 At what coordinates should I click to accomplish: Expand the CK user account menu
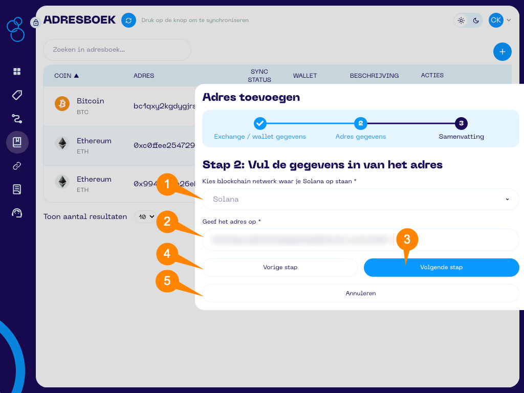[x=500, y=20]
